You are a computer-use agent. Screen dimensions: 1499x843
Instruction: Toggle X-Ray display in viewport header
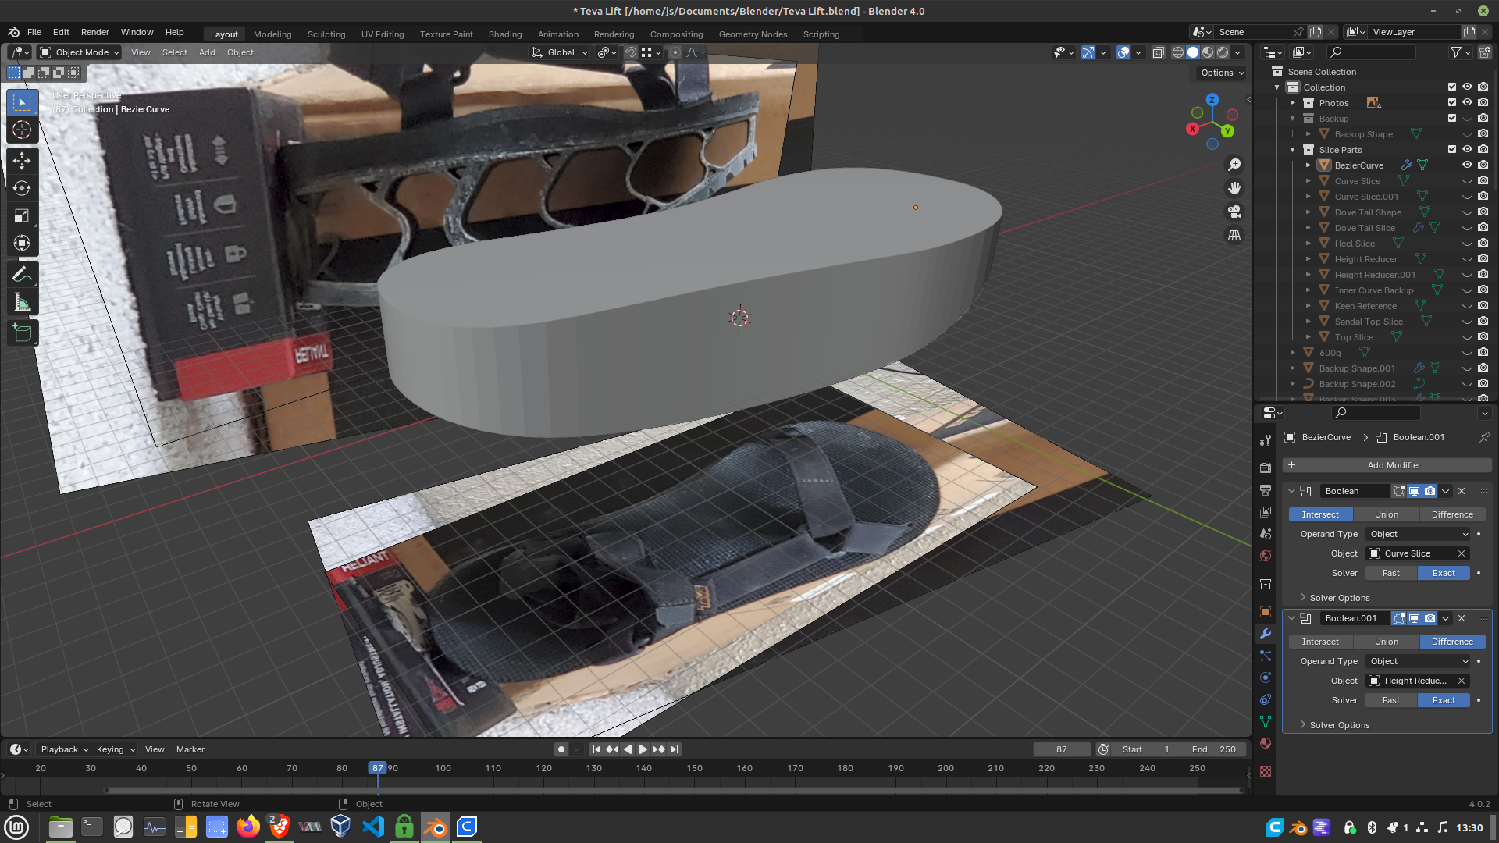[1159, 52]
